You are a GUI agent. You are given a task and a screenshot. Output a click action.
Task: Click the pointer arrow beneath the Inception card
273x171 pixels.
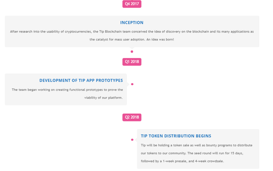click(x=132, y=48)
